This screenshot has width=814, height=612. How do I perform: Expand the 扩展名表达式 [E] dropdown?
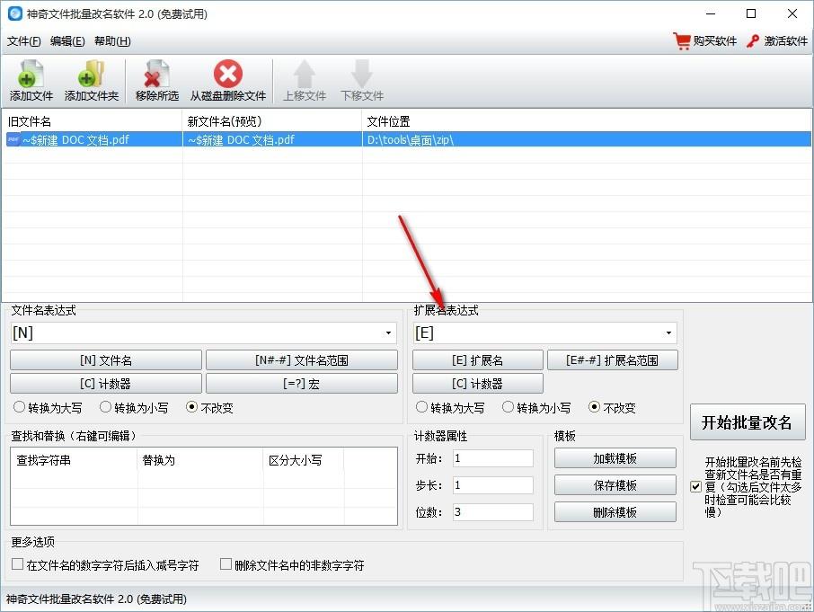(668, 333)
